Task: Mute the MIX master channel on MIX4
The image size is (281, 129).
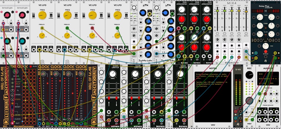Action: (x=246, y=33)
